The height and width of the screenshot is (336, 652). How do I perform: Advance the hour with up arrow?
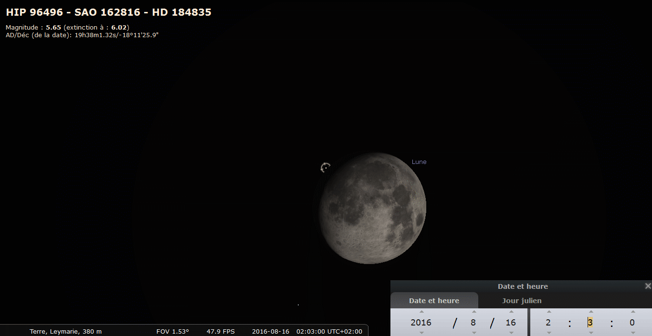(x=548, y=312)
